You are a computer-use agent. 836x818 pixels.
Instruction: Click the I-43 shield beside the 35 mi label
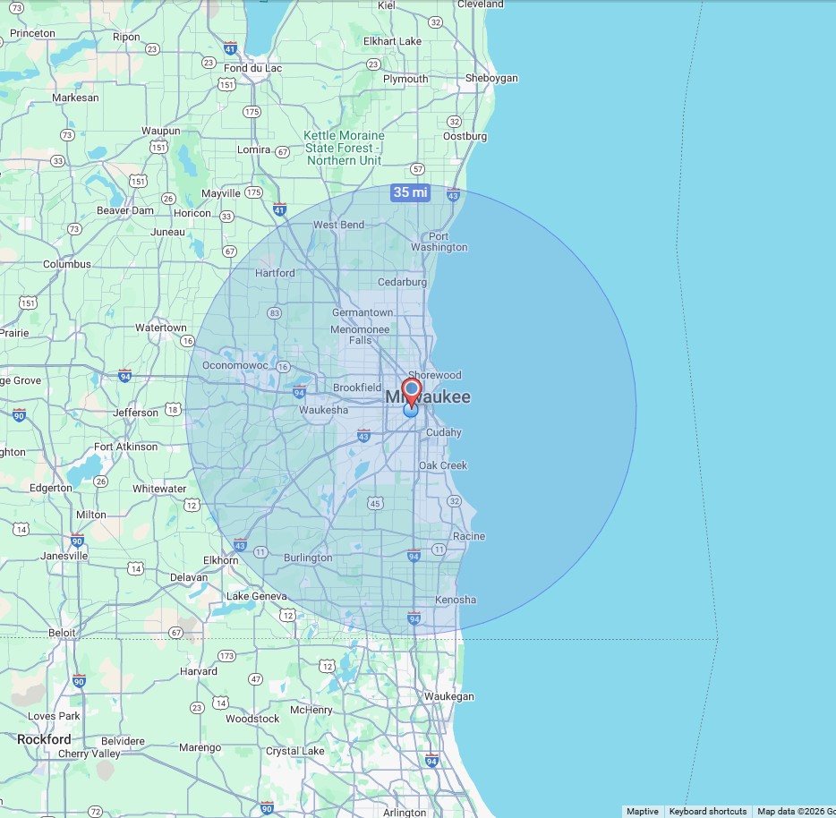click(x=453, y=194)
